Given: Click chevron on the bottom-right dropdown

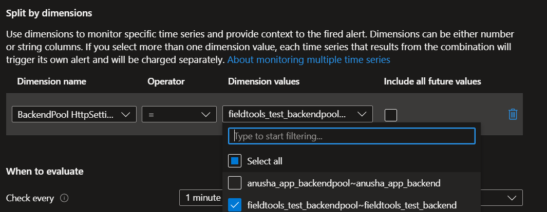Looking at the screenshot, I should [x=512, y=198].
